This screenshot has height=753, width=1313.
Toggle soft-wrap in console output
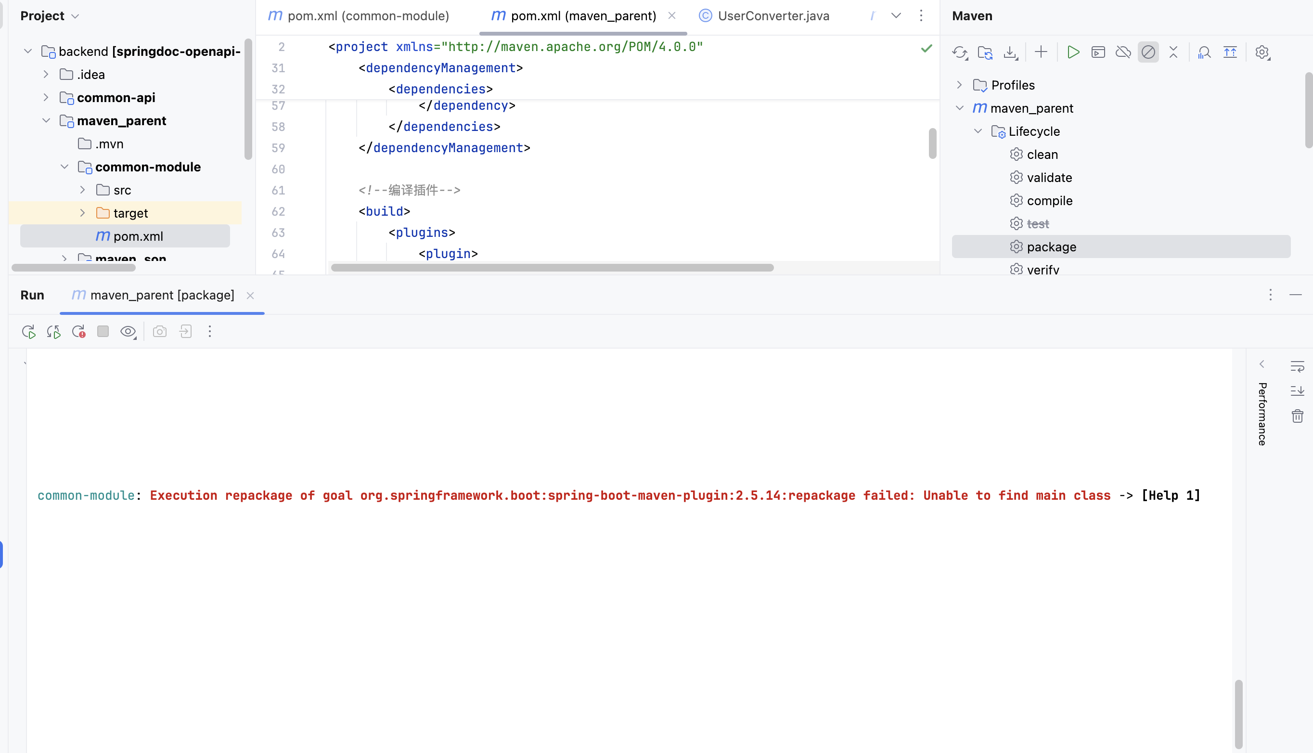(x=1297, y=366)
